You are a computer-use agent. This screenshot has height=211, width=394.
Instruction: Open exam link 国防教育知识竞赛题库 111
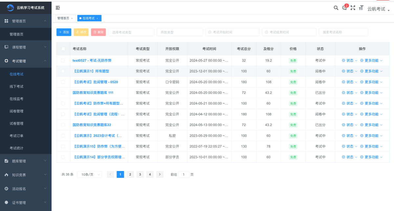(x=93, y=93)
